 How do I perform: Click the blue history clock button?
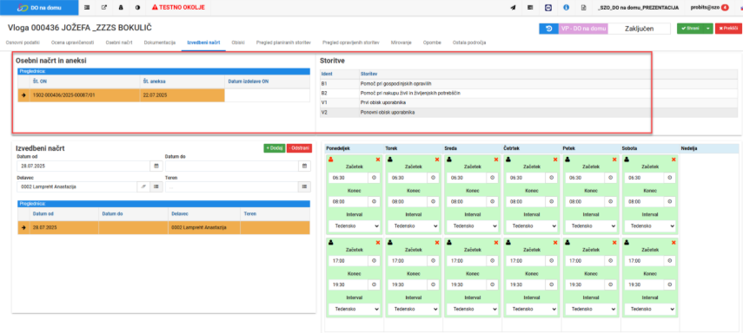click(x=548, y=29)
